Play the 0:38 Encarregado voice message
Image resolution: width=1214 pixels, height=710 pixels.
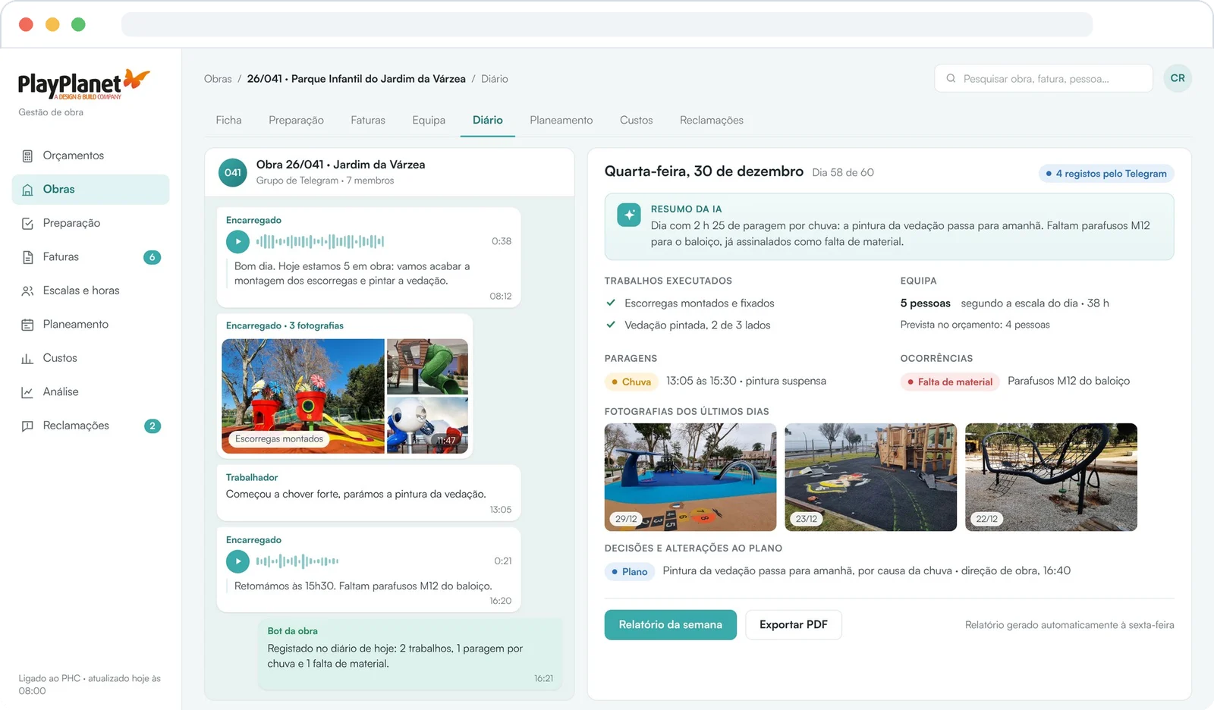click(237, 242)
